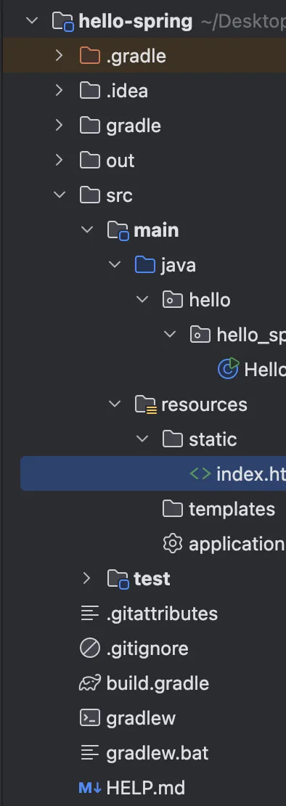The image size is (286, 806).
Task: Expand the .gradle folder chevron
Action: [x=60, y=55]
